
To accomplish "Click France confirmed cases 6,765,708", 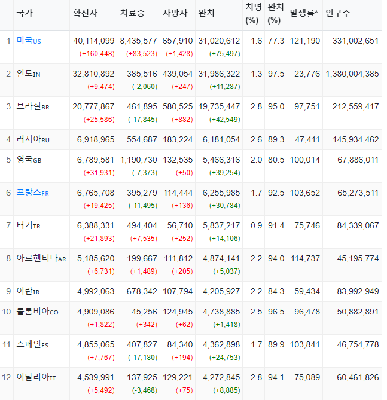I will point(96,193).
